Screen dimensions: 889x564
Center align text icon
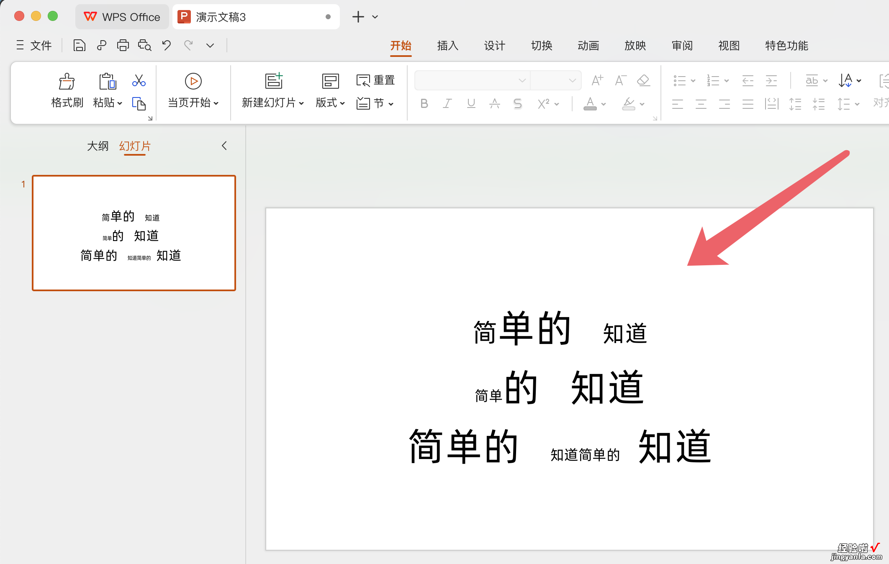pos(701,104)
